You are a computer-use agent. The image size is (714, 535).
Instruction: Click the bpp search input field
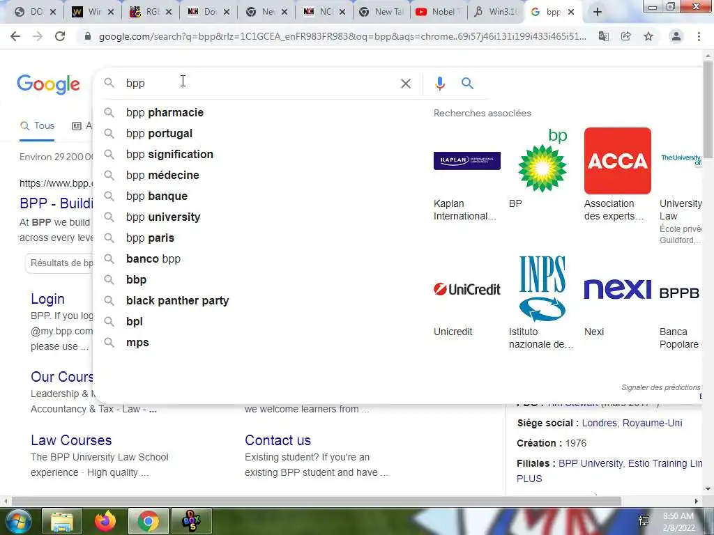pos(259,84)
